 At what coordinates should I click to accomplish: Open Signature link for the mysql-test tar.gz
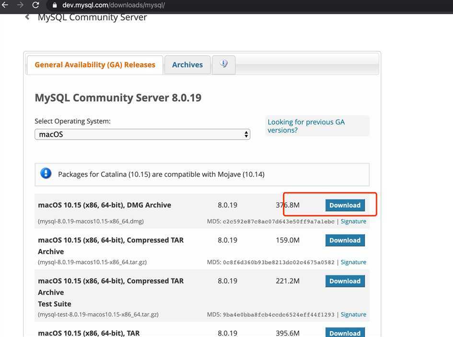click(x=353, y=314)
